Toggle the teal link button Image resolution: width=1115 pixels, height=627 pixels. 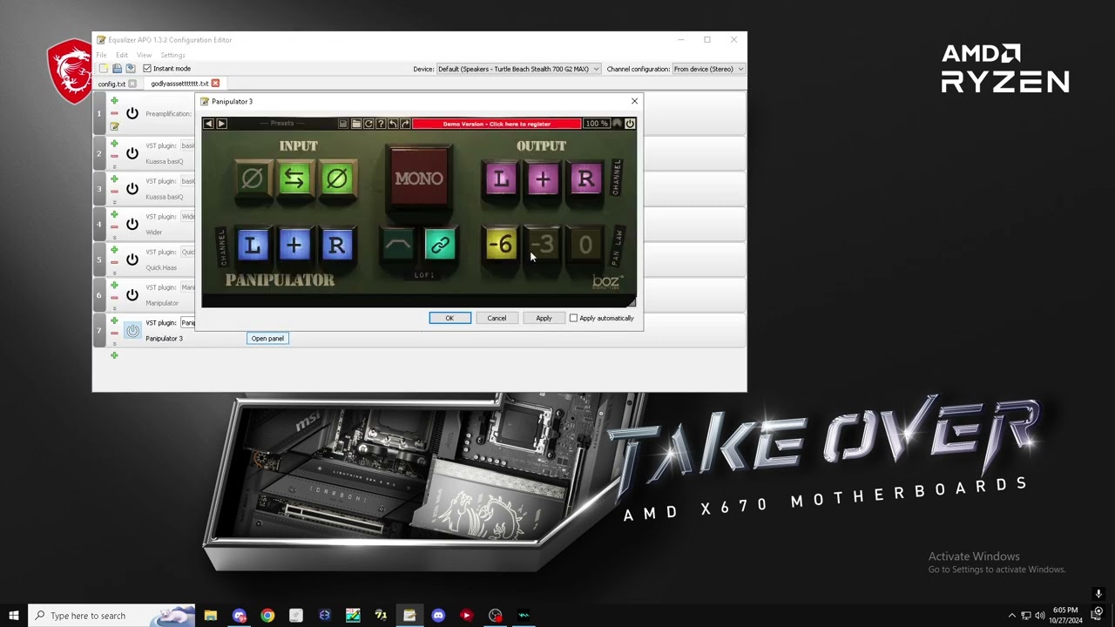[440, 246]
